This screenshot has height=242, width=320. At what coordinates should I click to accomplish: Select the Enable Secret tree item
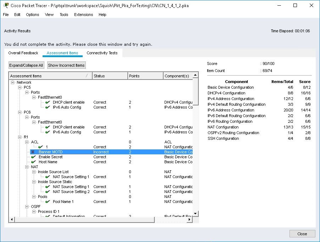click(51, 157)
